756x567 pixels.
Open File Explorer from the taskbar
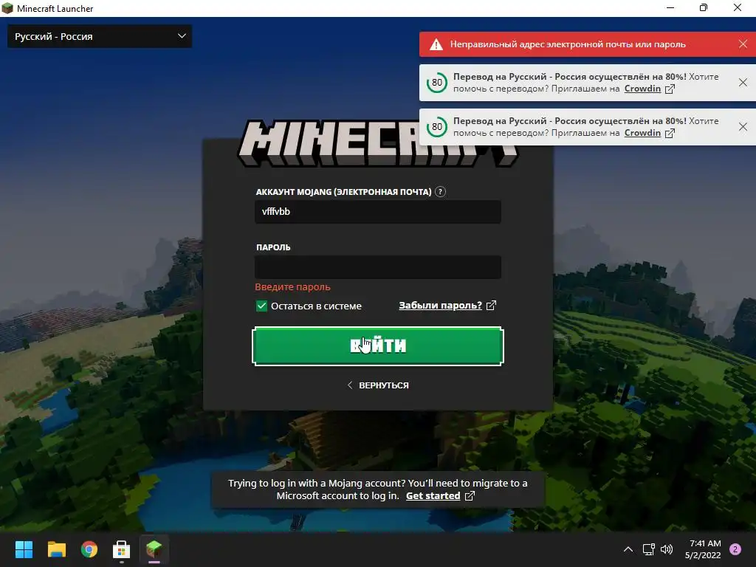click(56, 549)
